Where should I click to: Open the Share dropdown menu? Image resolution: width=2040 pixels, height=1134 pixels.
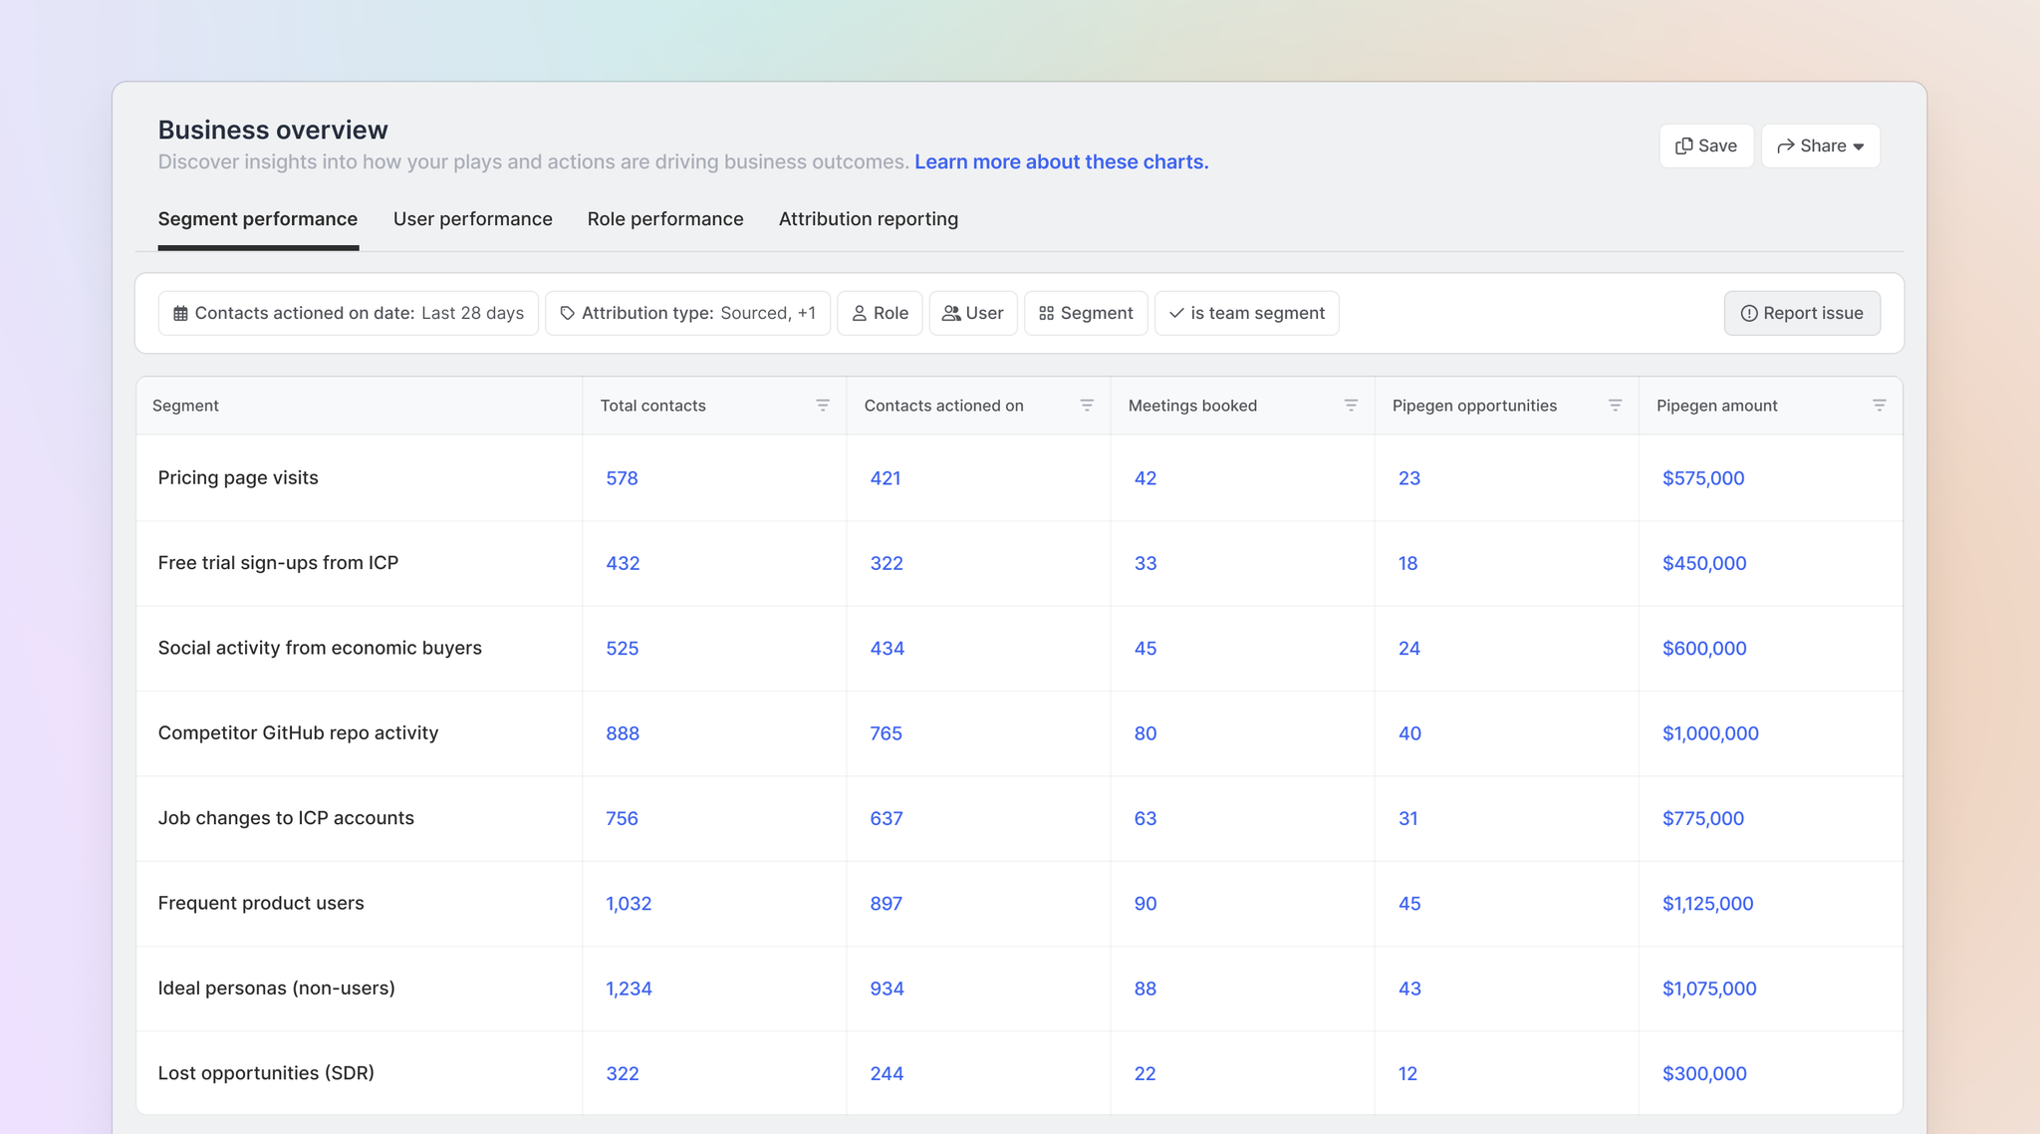click(x=1820, y=146)
